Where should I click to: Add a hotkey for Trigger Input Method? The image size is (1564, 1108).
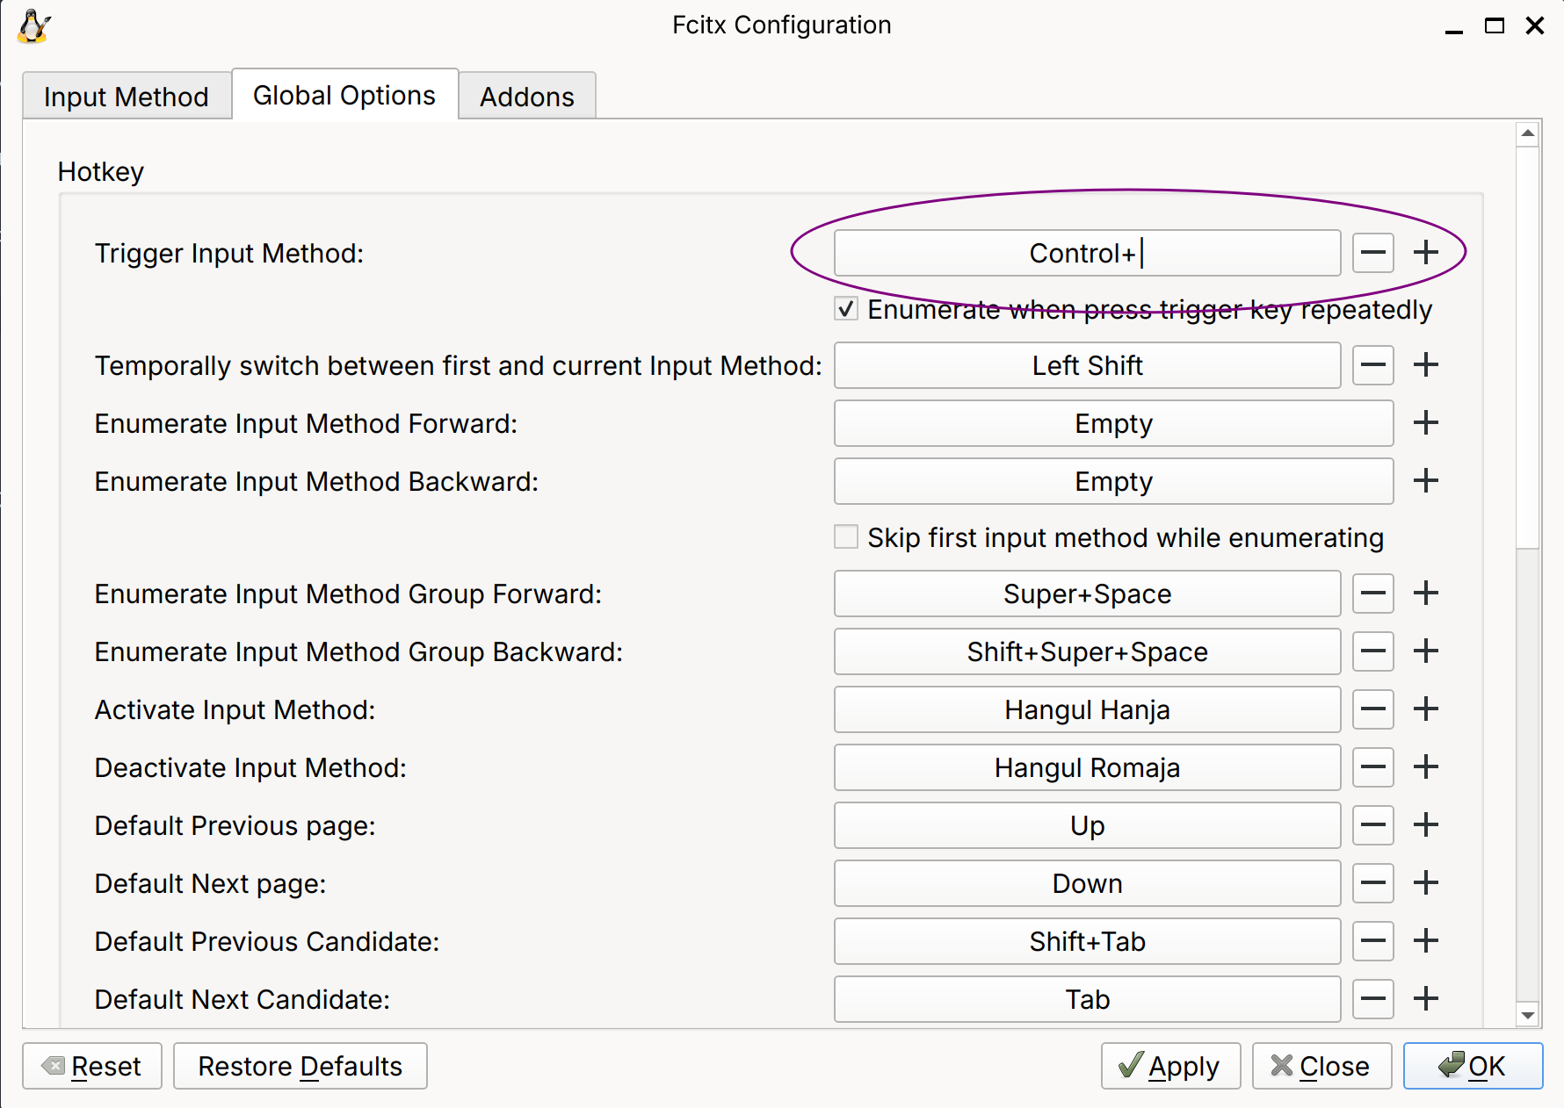pos(1426,253)
